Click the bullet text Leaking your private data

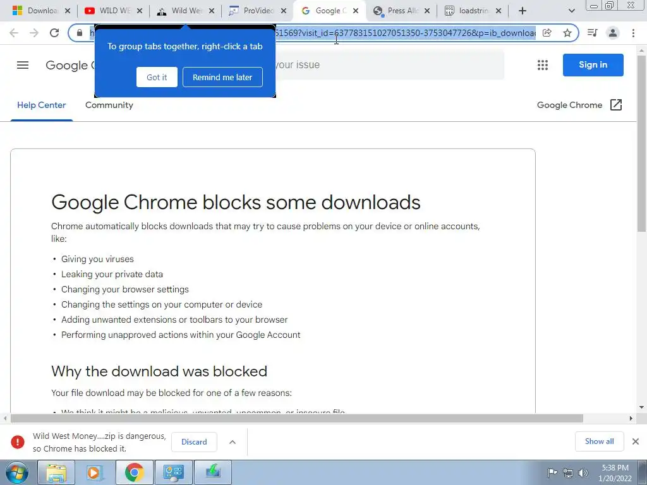(112, 274)
